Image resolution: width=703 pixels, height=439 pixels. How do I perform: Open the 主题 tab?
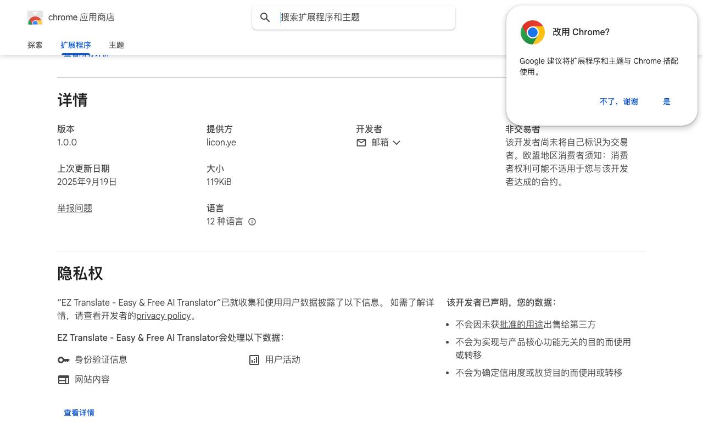click(116, 45)
